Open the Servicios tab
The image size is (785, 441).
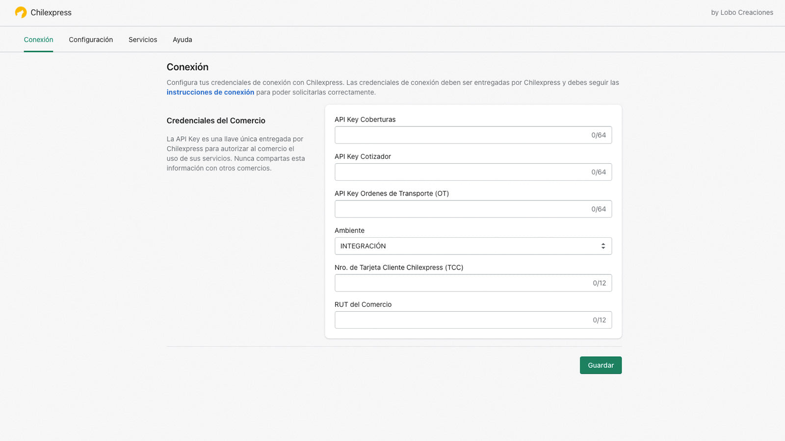(x=143, y=39)
